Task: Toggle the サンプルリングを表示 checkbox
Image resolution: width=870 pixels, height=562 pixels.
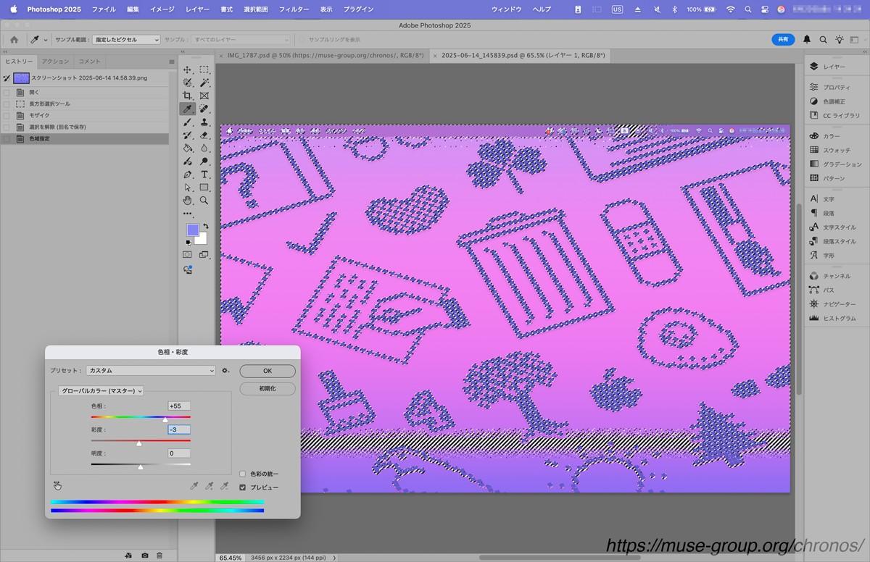Action: [x=303, y=40]
